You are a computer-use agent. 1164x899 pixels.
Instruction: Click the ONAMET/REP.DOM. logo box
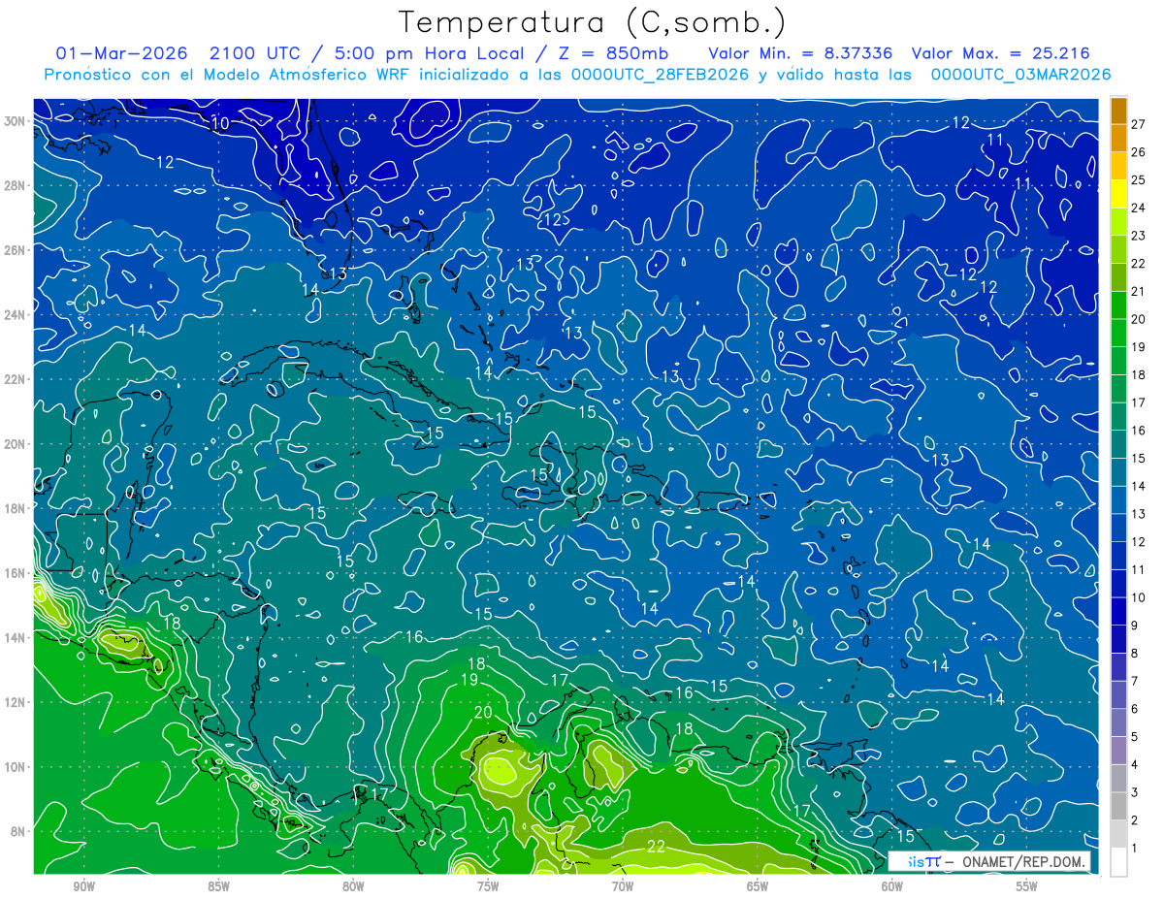click(989, 862)
